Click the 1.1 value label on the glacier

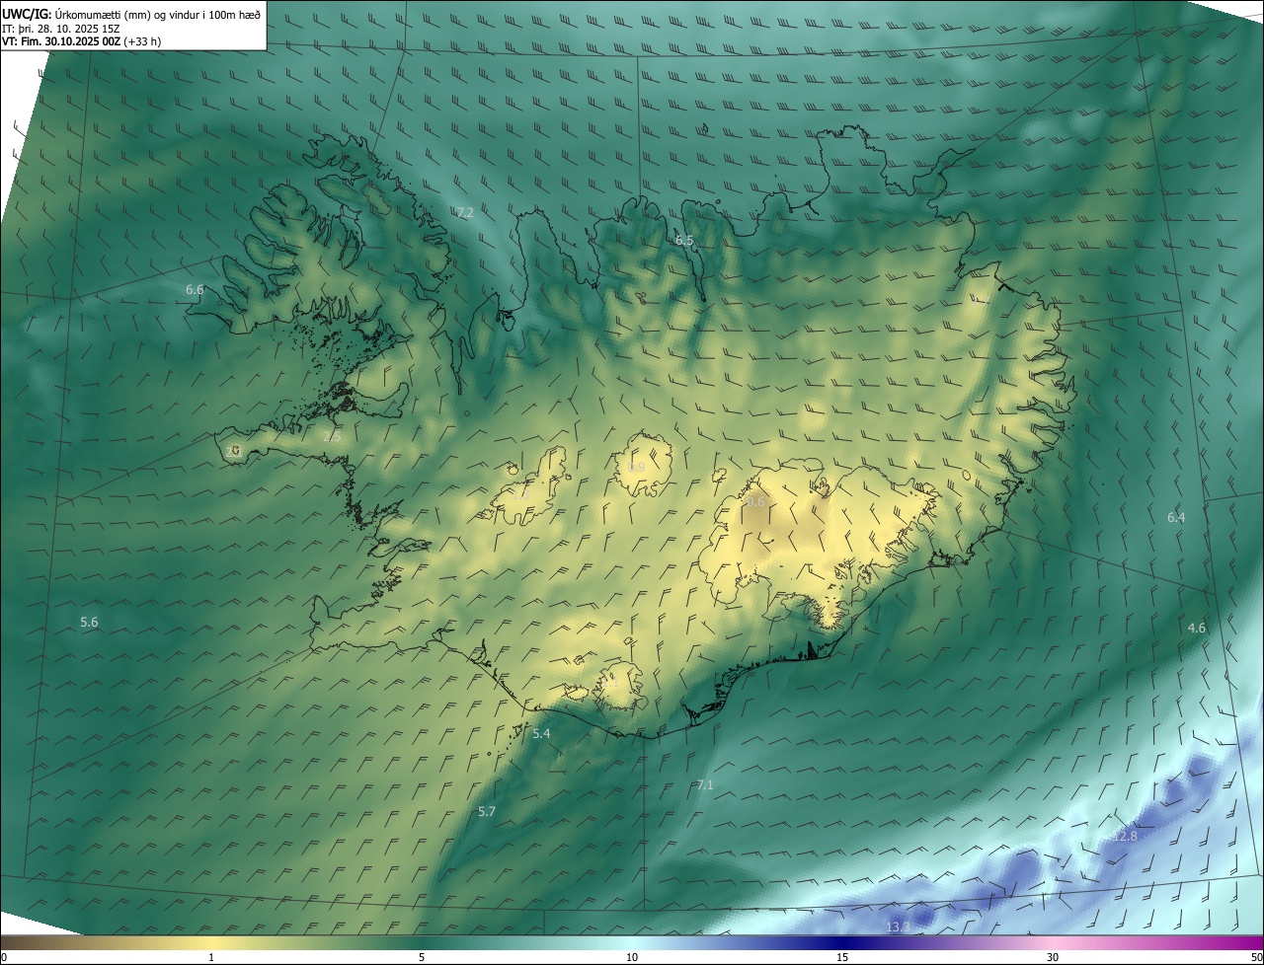click(611, 682)
